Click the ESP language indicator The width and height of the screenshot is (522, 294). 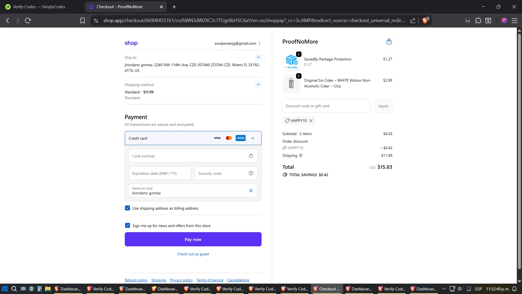(478, 289)
